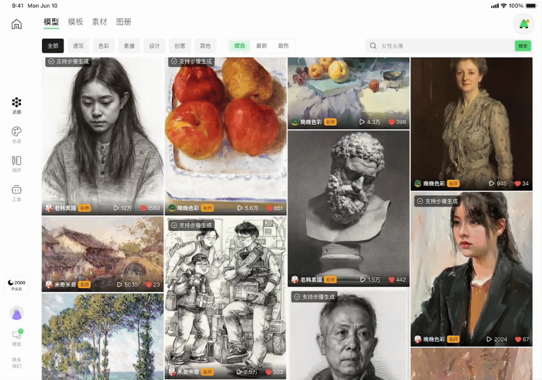Switch to the 图册 tab
Viewport: 542px width, 380px height.
click(124, 22)
